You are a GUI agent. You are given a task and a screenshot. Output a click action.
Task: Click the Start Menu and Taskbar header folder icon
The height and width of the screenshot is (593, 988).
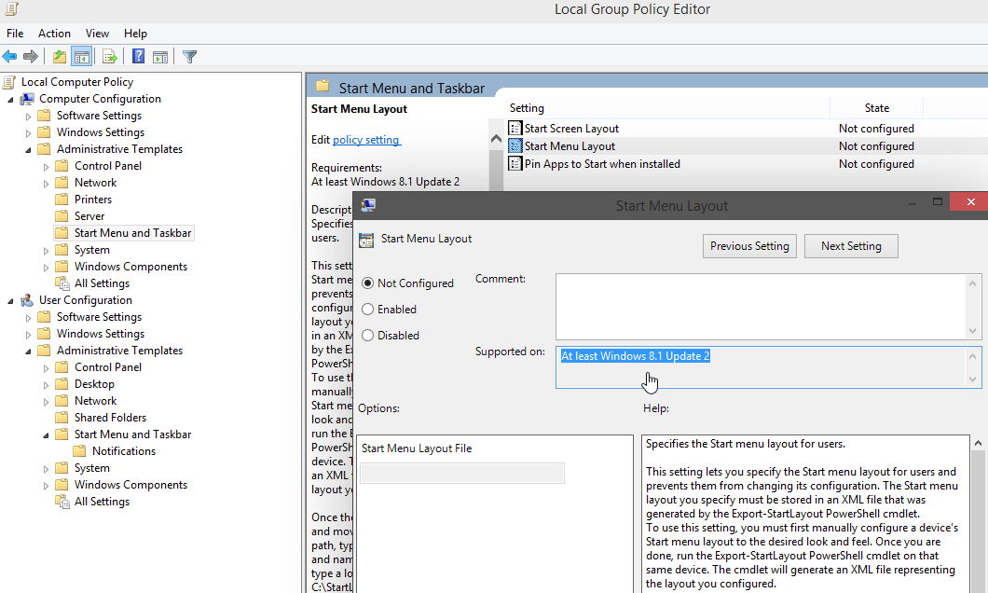[x=322, y=86]
